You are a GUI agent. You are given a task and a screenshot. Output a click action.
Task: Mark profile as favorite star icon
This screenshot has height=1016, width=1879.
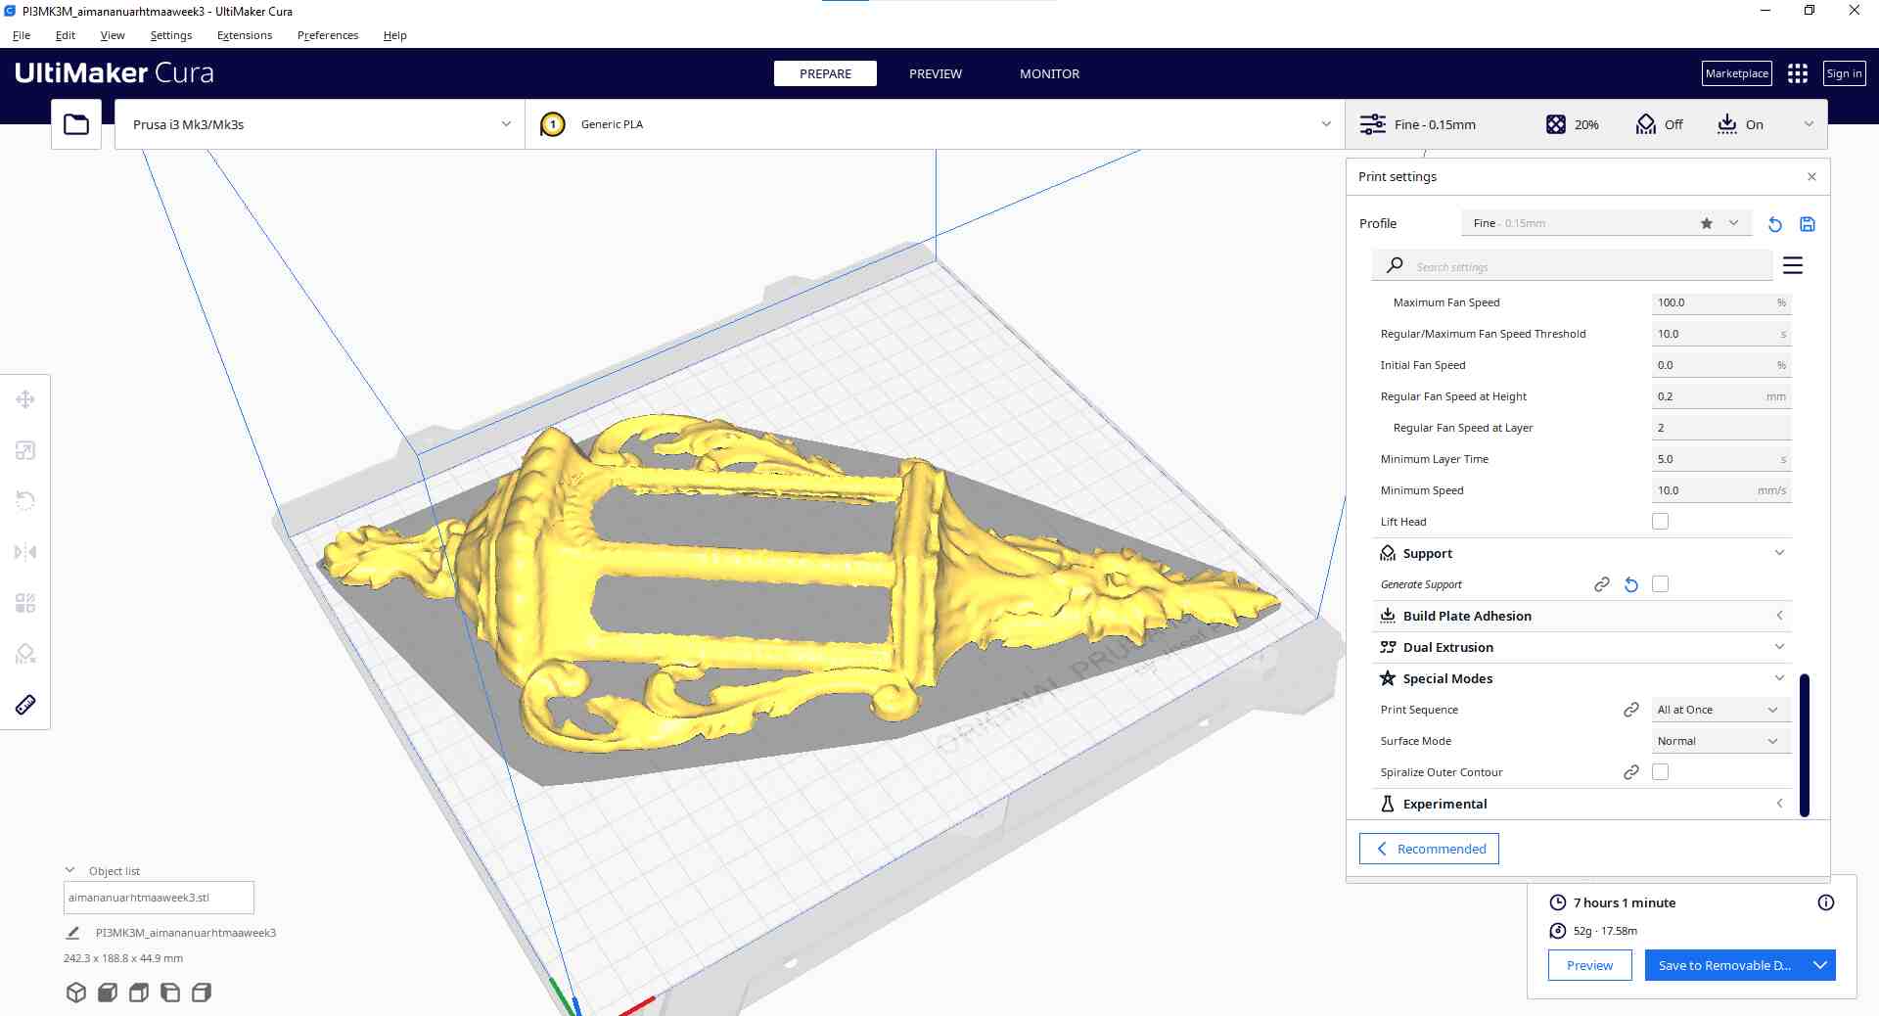(x=1706, y=223)
